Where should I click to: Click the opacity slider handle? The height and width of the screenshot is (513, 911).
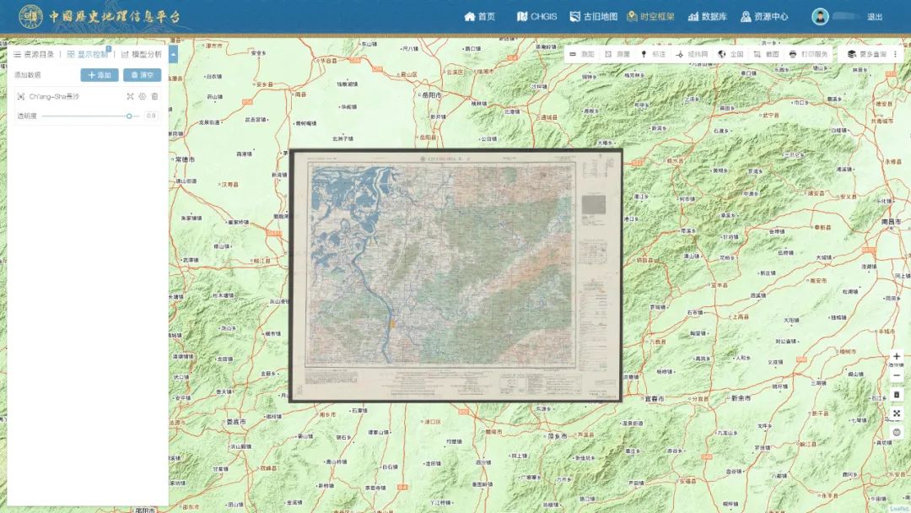[129, 116]
